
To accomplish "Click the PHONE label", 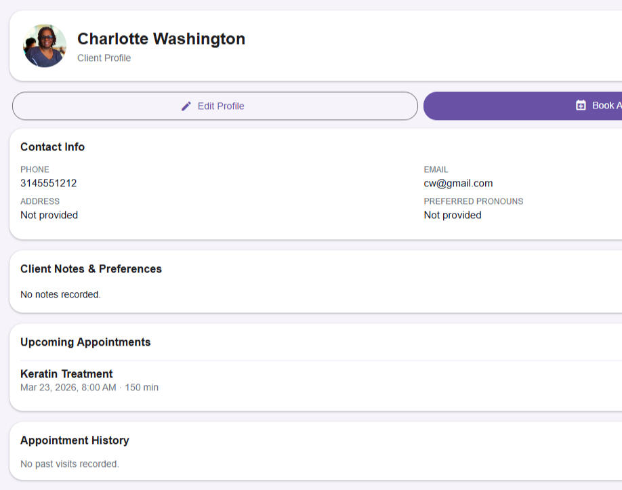I will (x=35, y=169).
